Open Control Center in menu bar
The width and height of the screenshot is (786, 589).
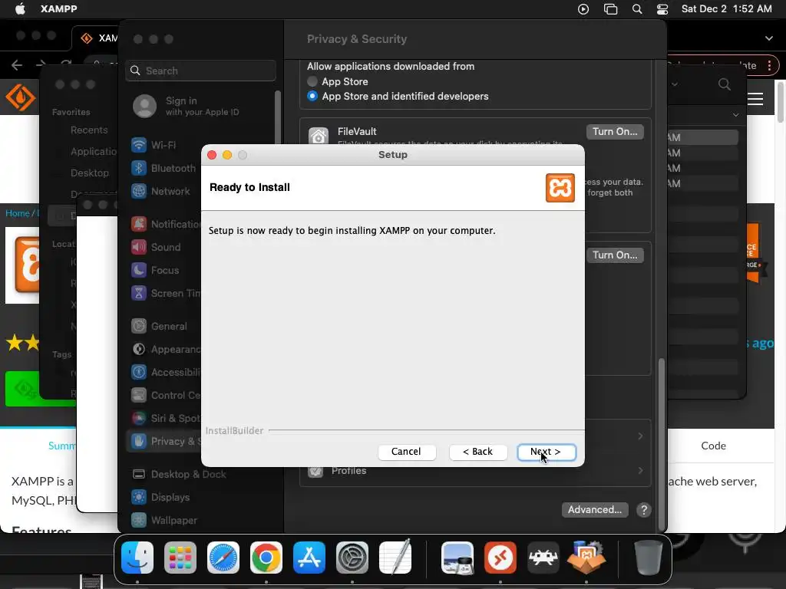pos(662,9)
